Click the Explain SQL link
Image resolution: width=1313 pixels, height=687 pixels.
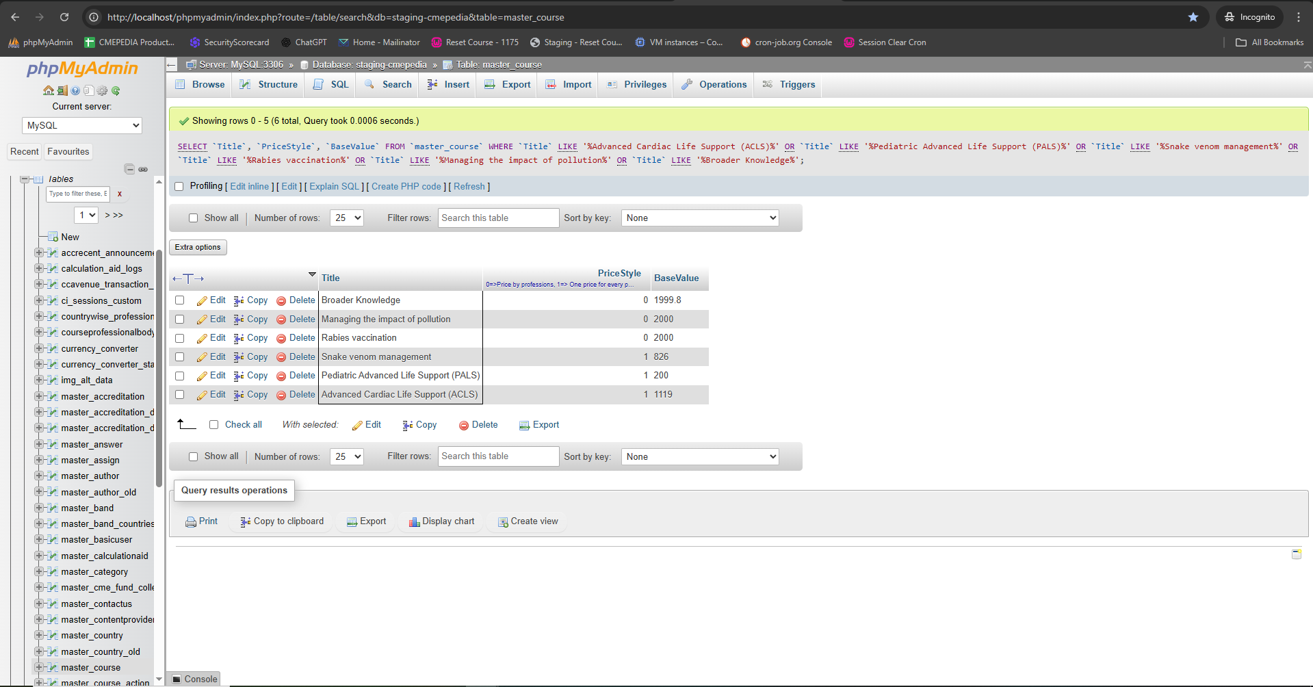pos(334,186)
